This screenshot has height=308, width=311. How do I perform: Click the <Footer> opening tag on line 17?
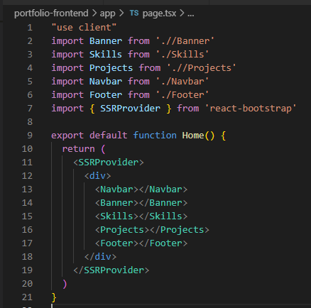click(x=116, y=243)
